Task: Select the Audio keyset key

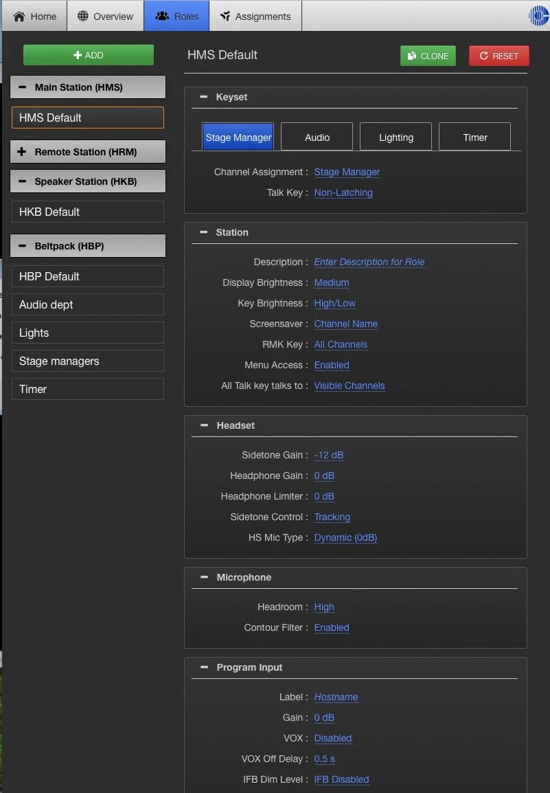Action: (x=317, y=137)
